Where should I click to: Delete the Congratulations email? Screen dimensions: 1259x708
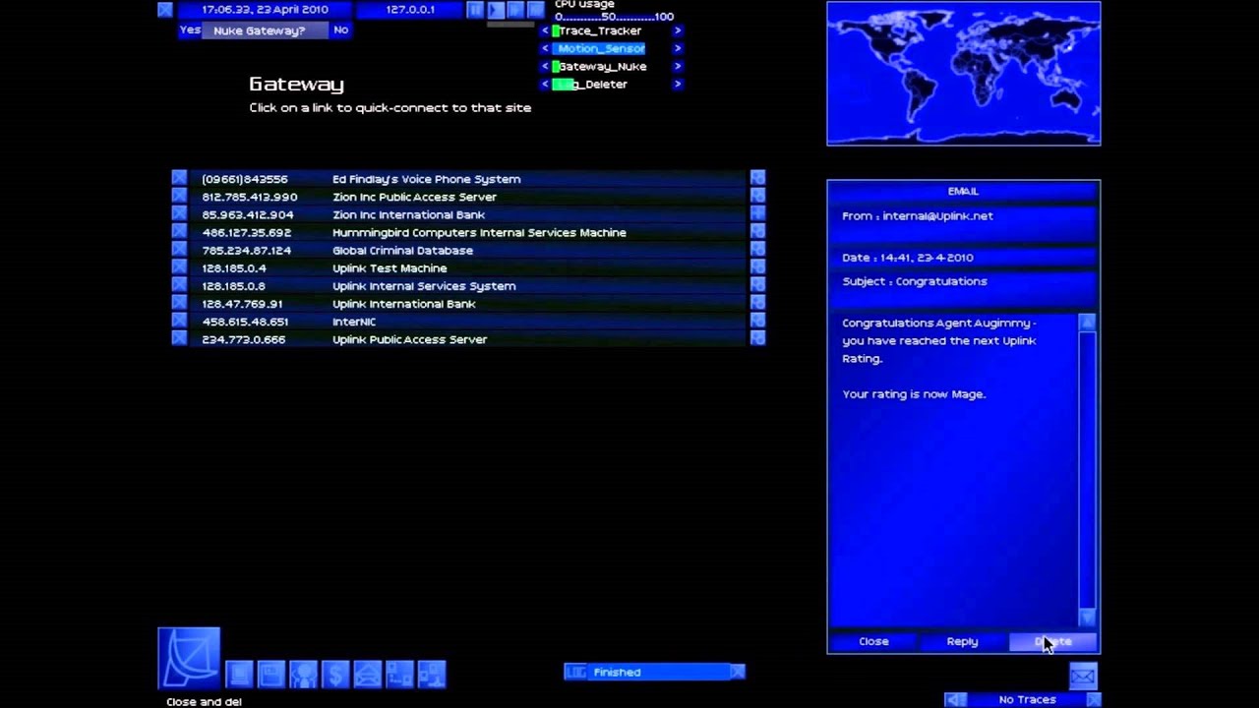click(1052, 641)
